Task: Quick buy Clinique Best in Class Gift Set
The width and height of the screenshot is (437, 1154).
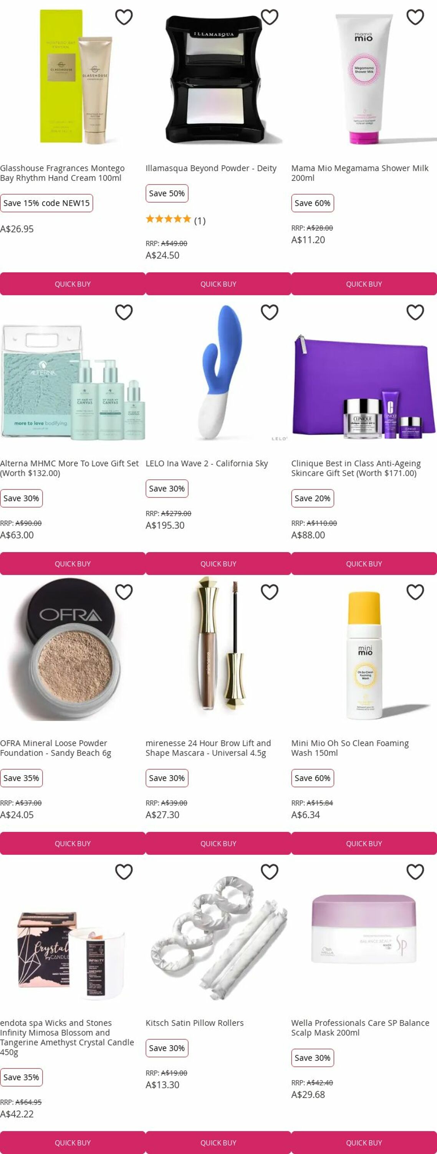Action: pos(364,564)
